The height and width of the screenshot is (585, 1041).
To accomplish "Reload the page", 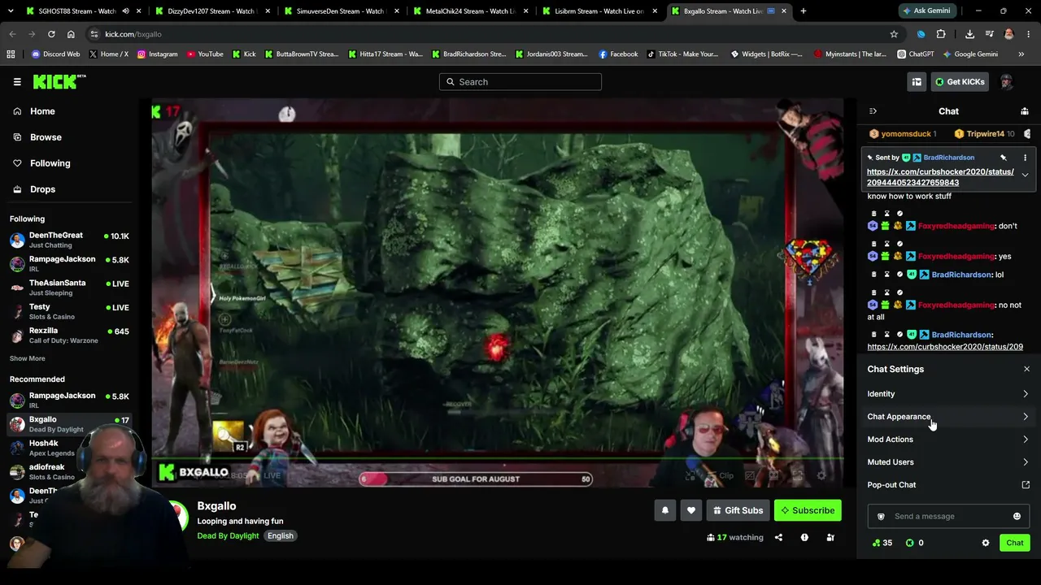I will tap(51, 34).
